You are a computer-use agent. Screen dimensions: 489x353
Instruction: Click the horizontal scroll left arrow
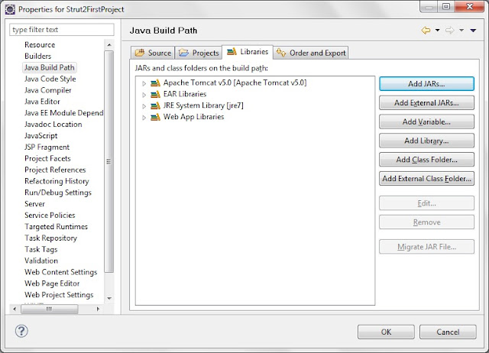15,309
